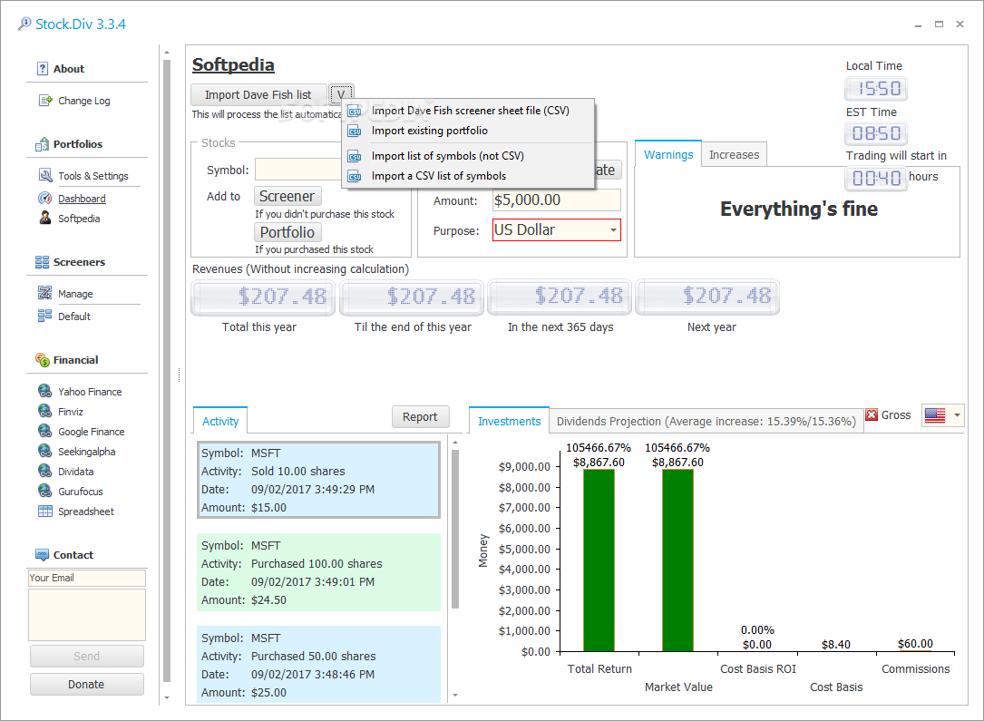This screenshot has width=984, height=721.
Task: Choose Import Dave Fish screener sheet file
Action: (x=470, y=111)
